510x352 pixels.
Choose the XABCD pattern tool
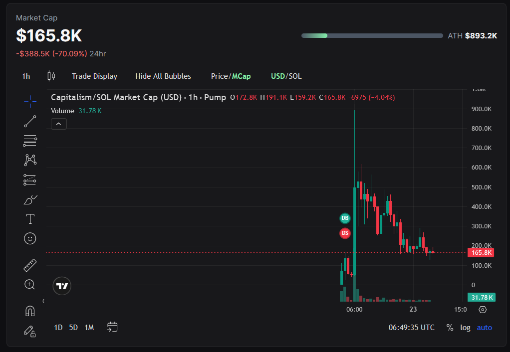(x=30, y=160)
